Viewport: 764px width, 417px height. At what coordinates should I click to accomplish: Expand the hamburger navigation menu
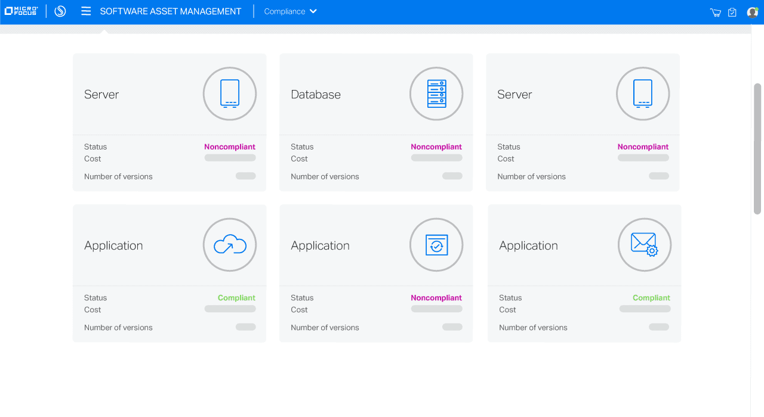[86, 11]
